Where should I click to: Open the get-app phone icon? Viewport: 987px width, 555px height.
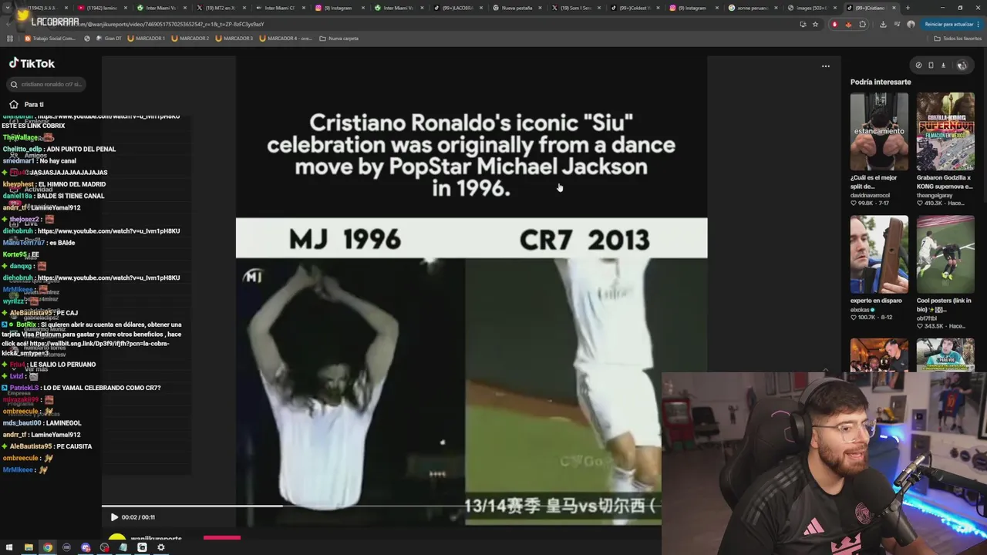point(931,66)
